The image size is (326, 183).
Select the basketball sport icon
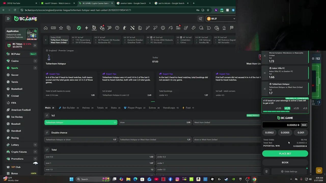point(117,28)
